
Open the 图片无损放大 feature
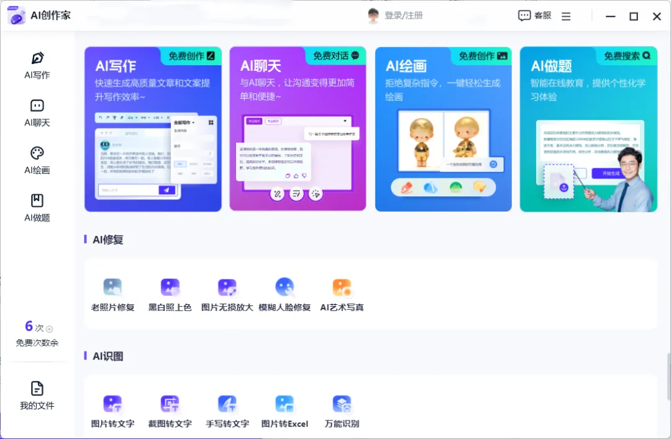click(x=227, y=294)
